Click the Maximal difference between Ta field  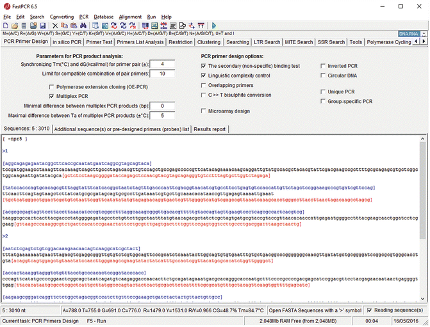[x=162, y=116]
